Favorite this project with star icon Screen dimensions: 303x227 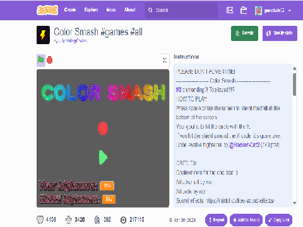(x=69, y=220)
